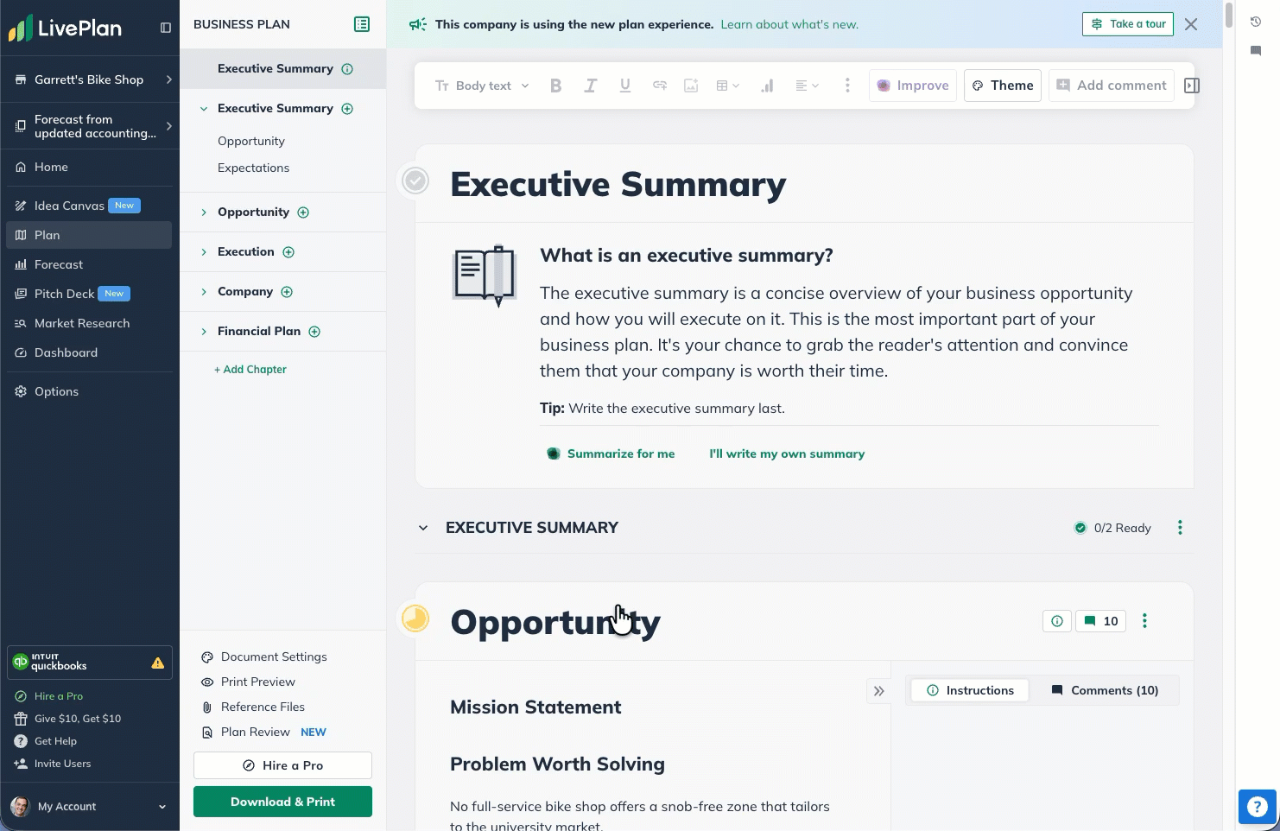The image size is (1280, 831).
Task: Expand Execution chapter in outline
Action: coord(204,252)
